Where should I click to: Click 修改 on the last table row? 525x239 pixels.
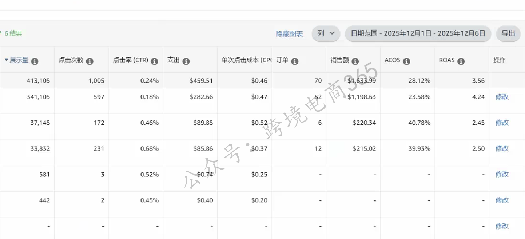502,226
